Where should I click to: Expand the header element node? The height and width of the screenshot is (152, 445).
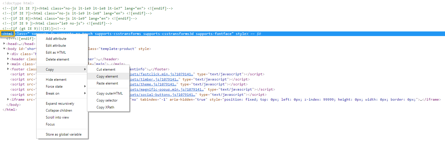tap(8, 59)
